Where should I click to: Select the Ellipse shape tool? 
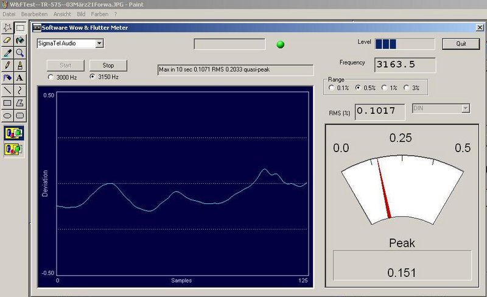coord(7,116)
